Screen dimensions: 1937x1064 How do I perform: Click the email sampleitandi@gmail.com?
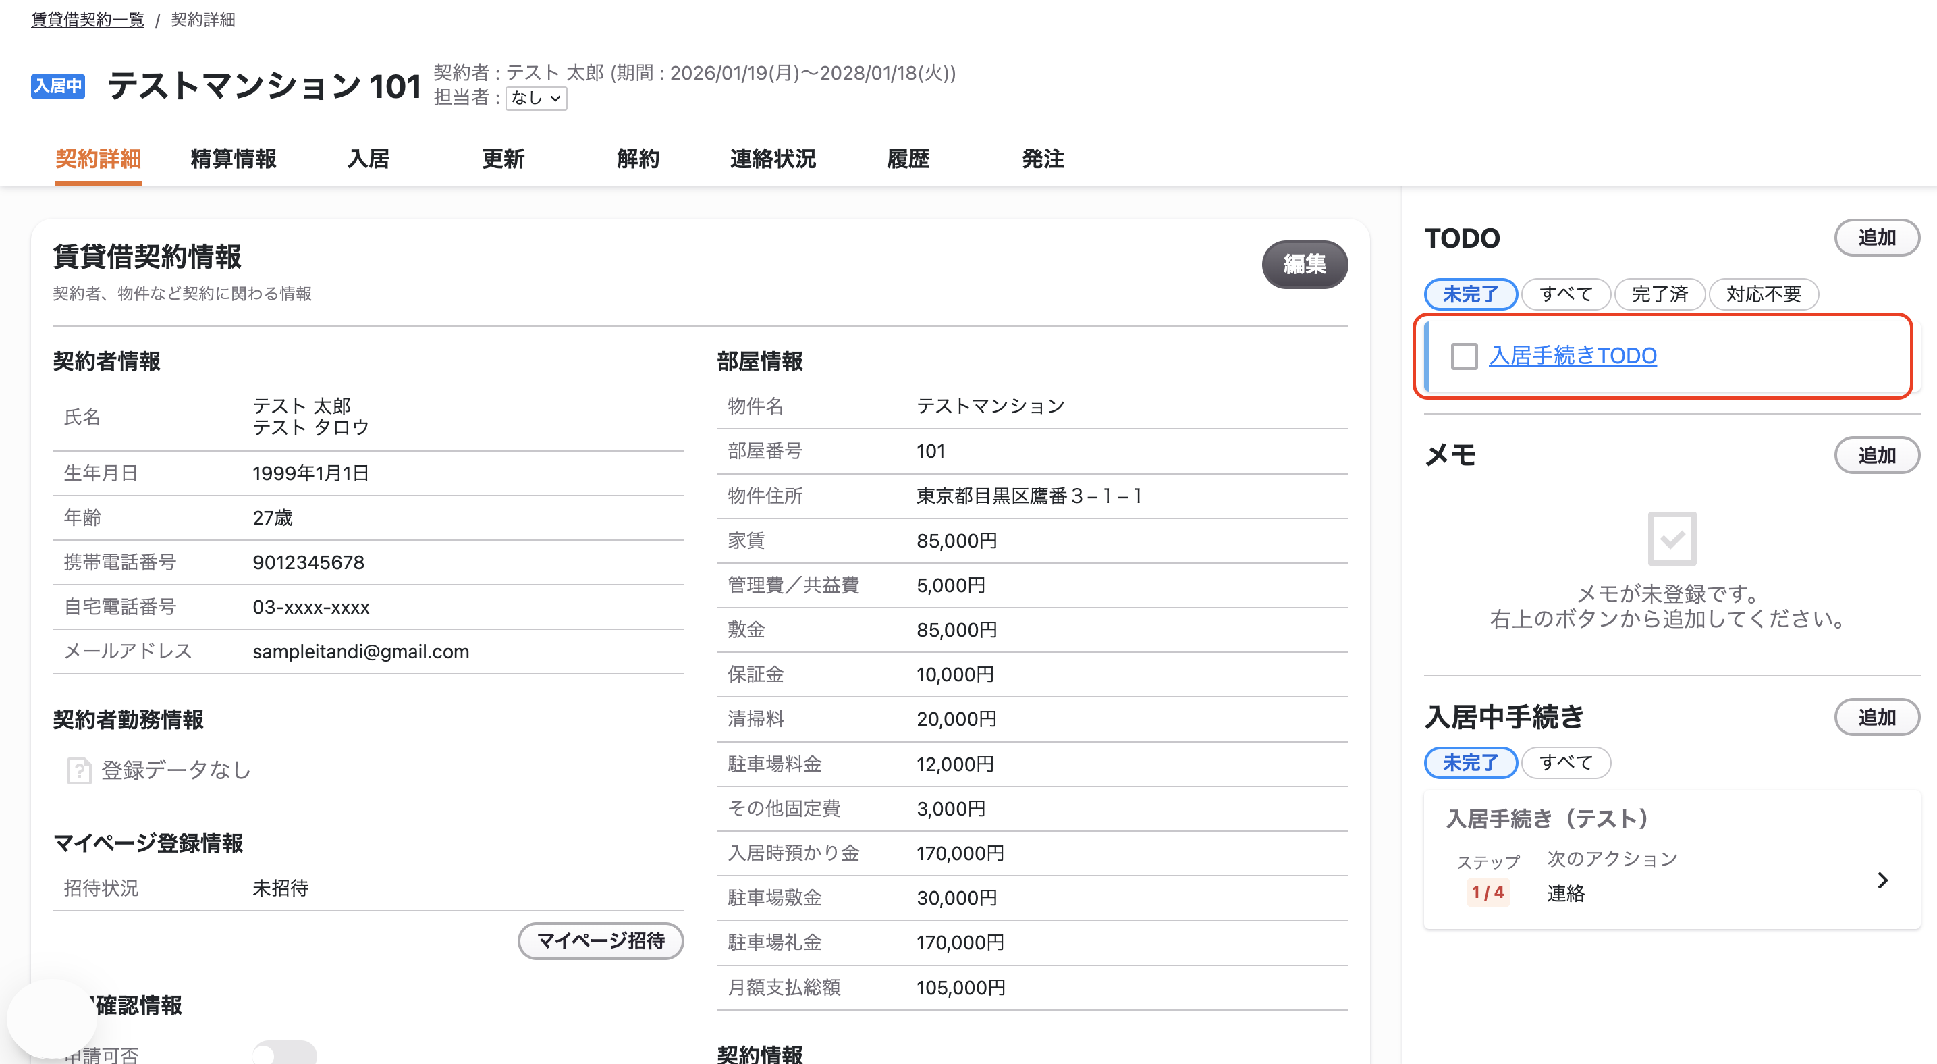[361, 651]
